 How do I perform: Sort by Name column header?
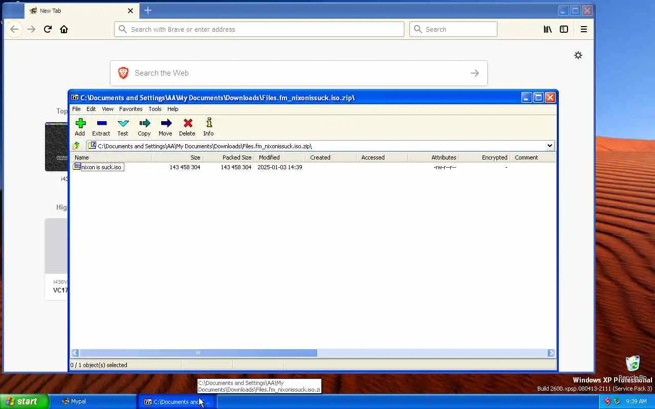point(111,157)
